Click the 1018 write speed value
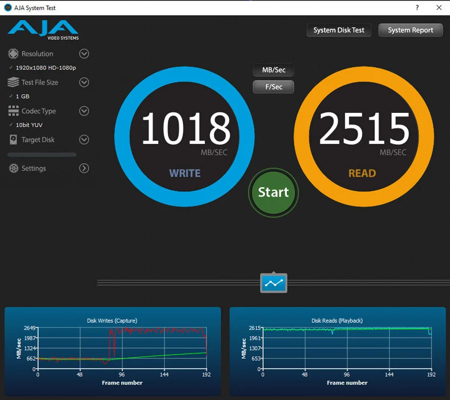 coord(186,128)
